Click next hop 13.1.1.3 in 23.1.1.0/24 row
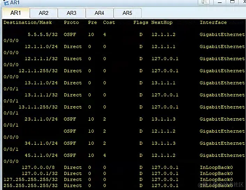246x190 pixels. (163, 119)
